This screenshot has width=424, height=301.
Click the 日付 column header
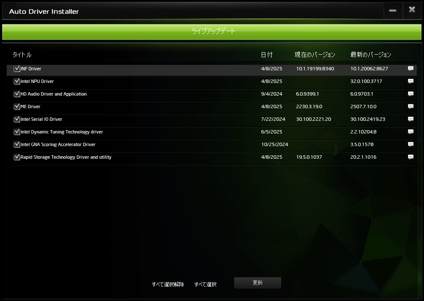coord(267,55)
